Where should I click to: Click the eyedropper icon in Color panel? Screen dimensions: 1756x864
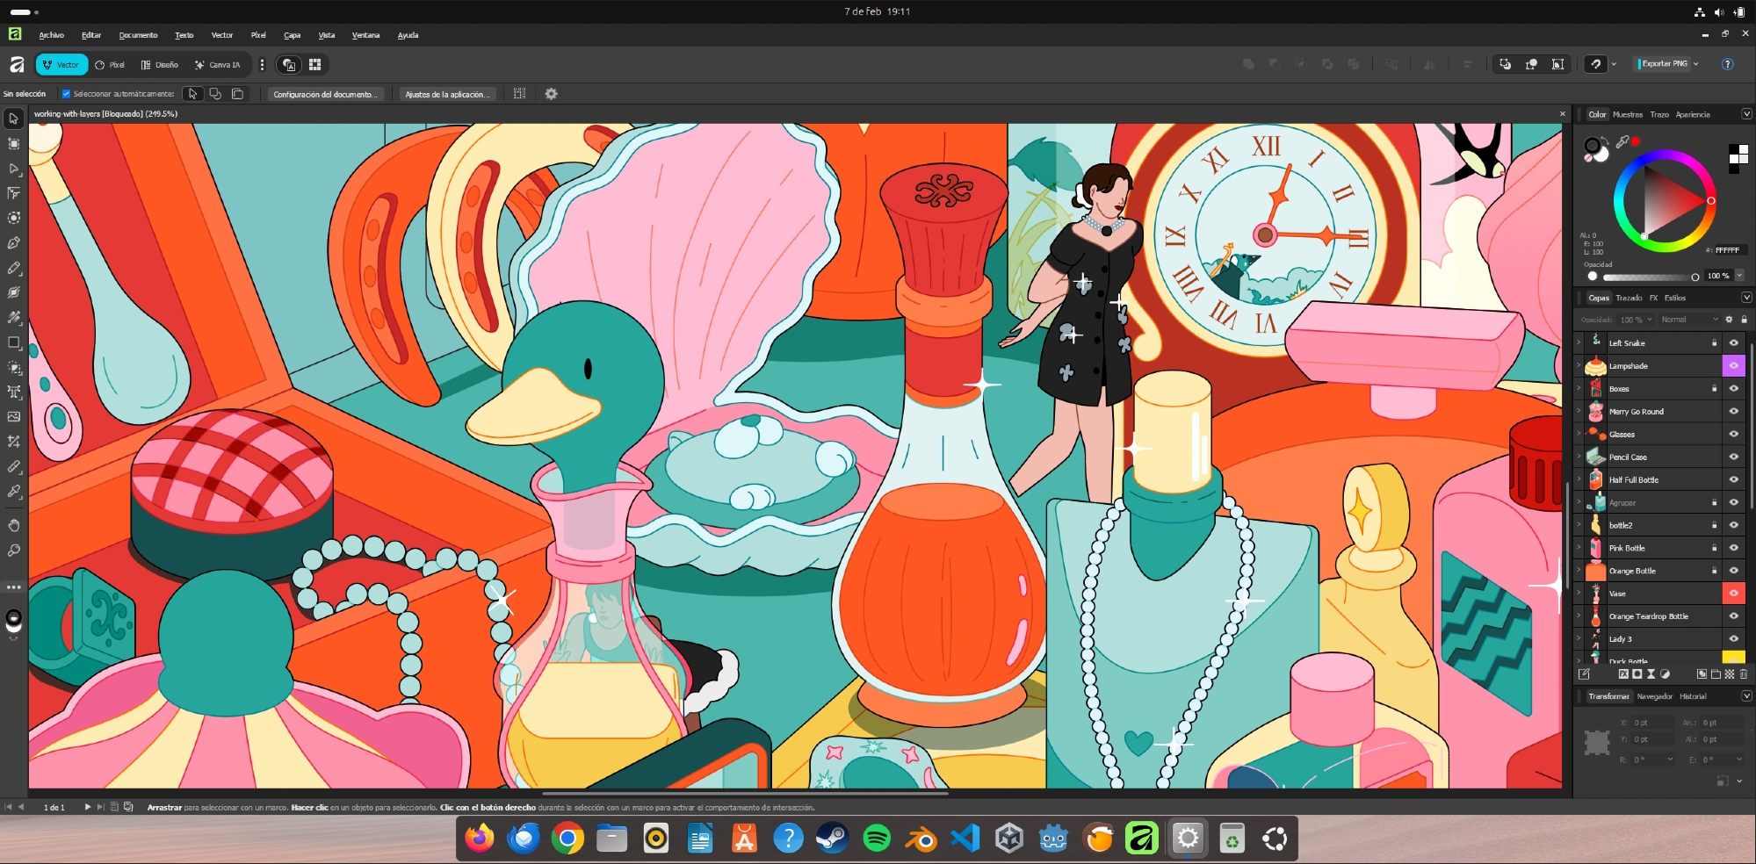click(x=1622, y=141)
